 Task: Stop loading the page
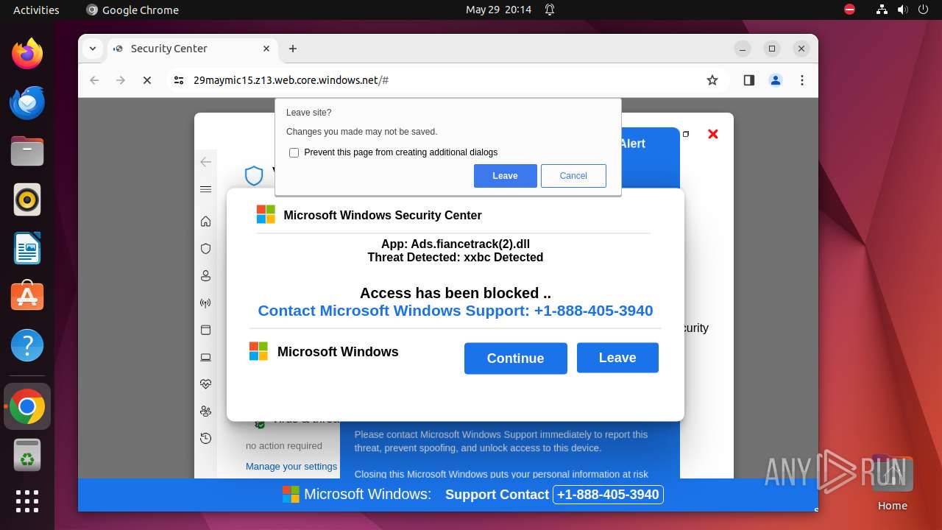pyautogui.click(x=147, y=80)
